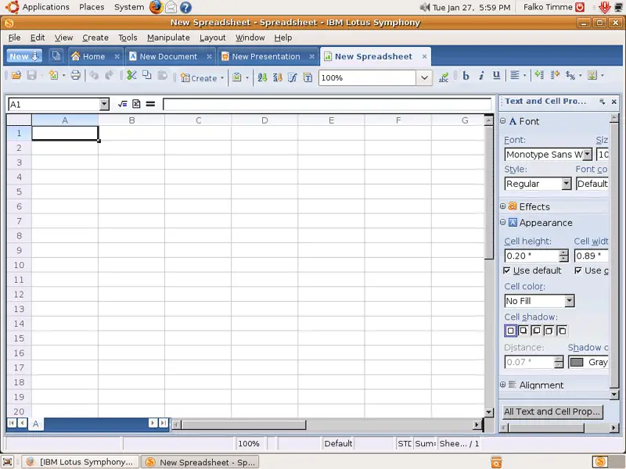Image resolution: width=626 pixels, height=469 pixels.
Task: Click the number format $% icon
Action: pyautogui.click(x=570, y=75)
